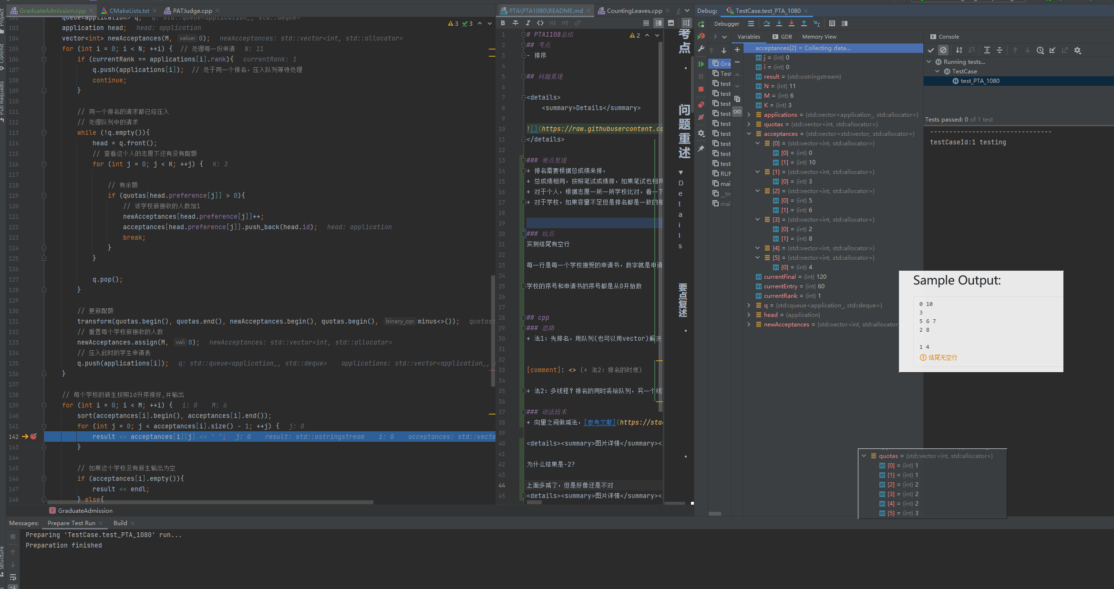Collapse the TestCase test tree node
This screenshot has height=589, width=1114.
coord(938,71)
